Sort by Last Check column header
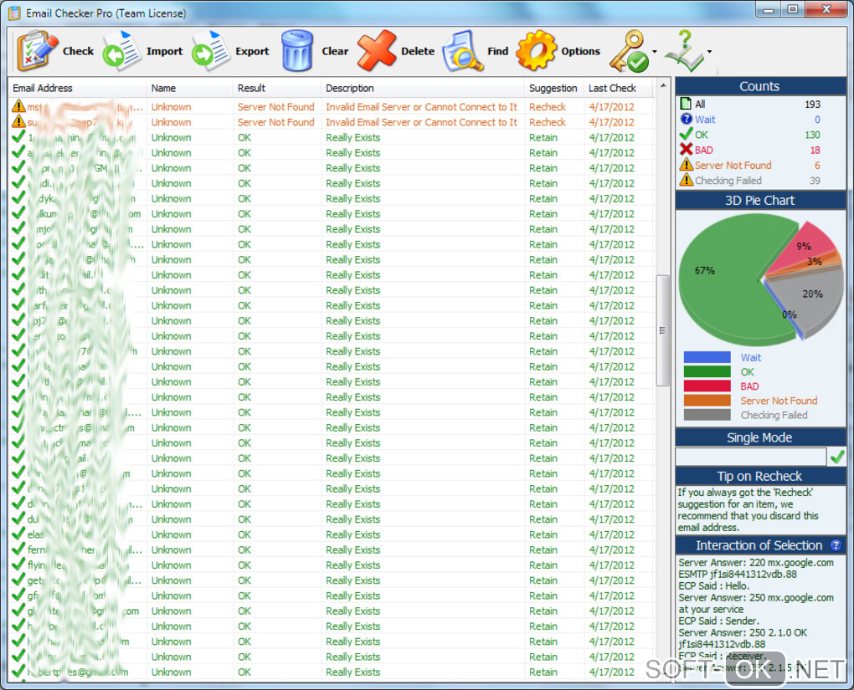The width and height of the screenshot is (854, 690). pos(618,88)
